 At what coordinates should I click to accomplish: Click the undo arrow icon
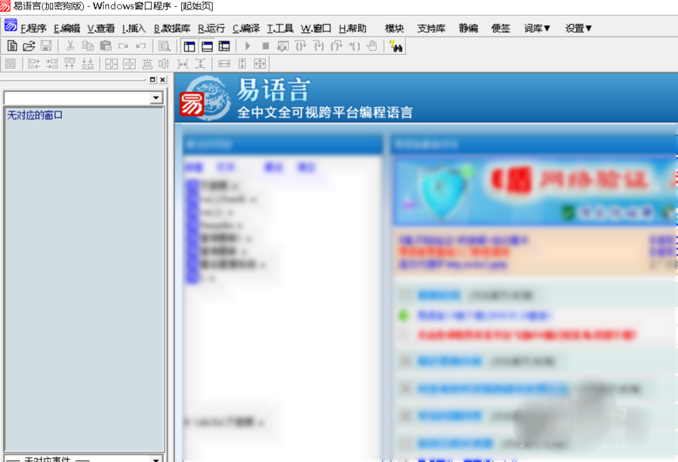pos(140,46)
